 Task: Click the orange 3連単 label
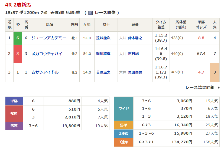[x=124, y=142]
